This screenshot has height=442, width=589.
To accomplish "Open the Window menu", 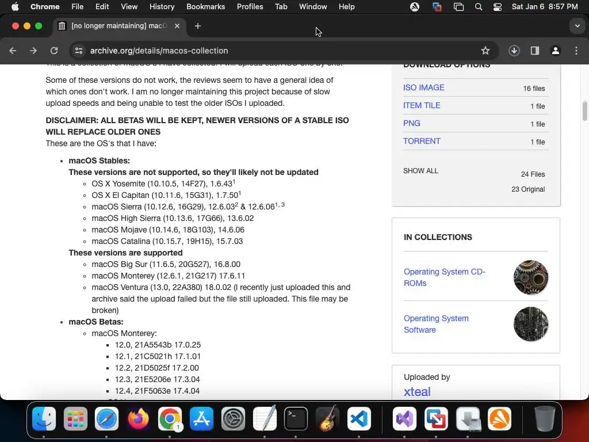I will coord(313,7).
